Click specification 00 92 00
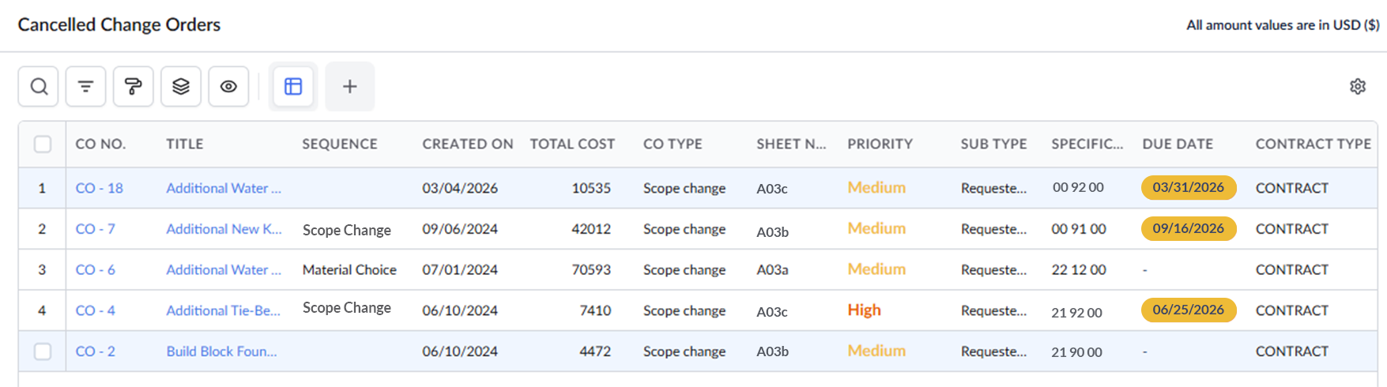Viewport: 1387px width, 387px height. pos(1078,188)
